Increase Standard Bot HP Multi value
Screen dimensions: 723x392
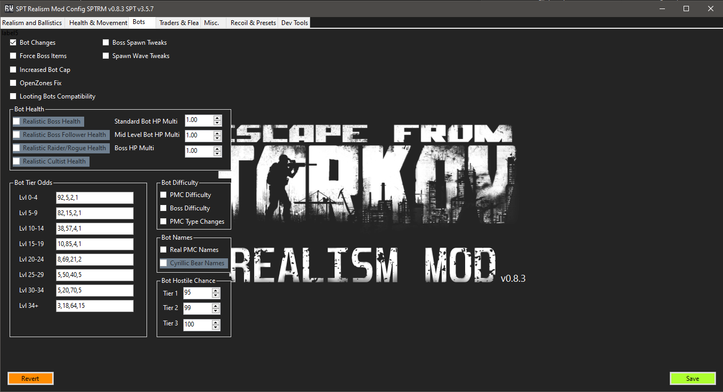pos(217,118)
